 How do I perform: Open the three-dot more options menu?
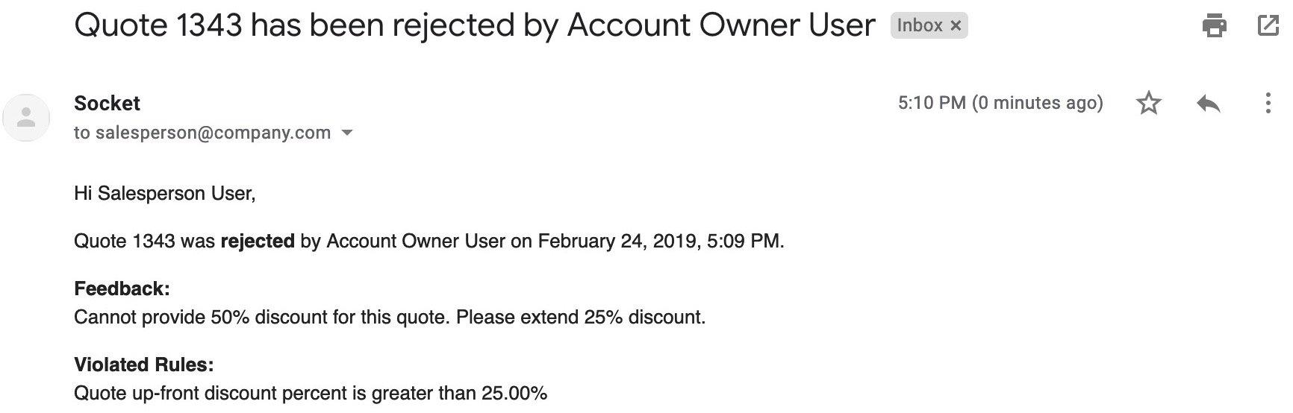tap(1268, 103)
